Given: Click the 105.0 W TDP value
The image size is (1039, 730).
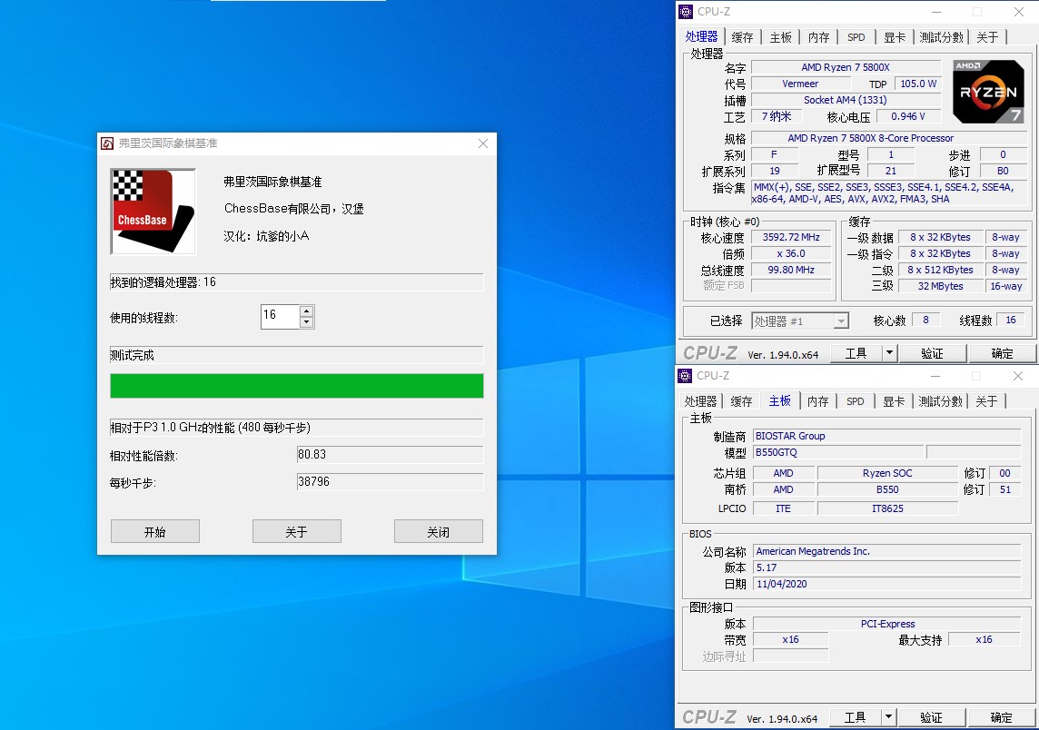Looking at the screenshot, I should point(917,84).
